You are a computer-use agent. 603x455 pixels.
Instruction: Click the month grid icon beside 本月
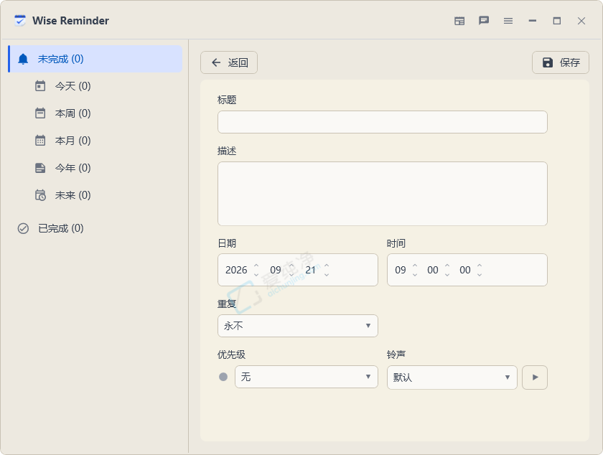coord(40,141)
